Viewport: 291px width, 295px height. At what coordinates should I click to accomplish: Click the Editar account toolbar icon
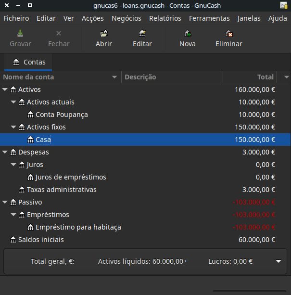[x=142, y=34]
